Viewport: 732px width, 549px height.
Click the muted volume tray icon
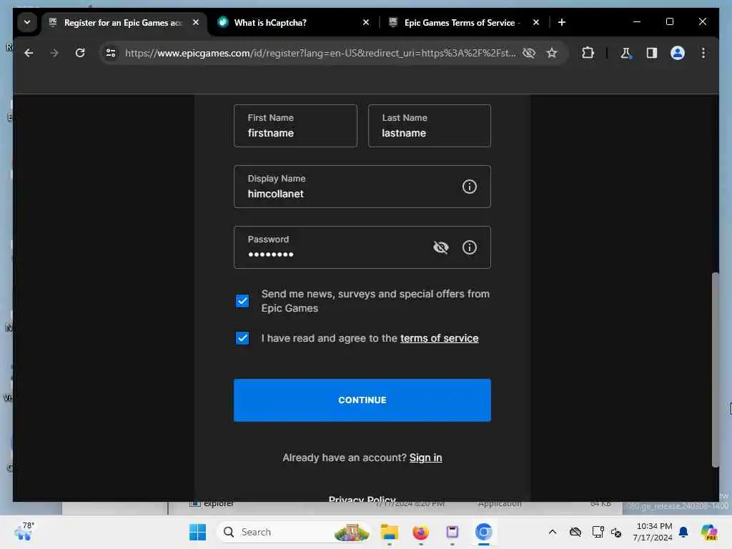(616, 532)
